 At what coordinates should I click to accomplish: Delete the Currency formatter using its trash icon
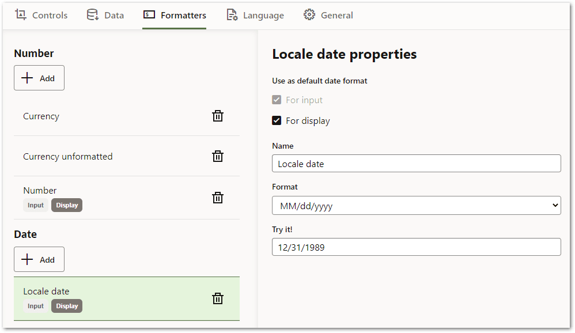(218, 116)
